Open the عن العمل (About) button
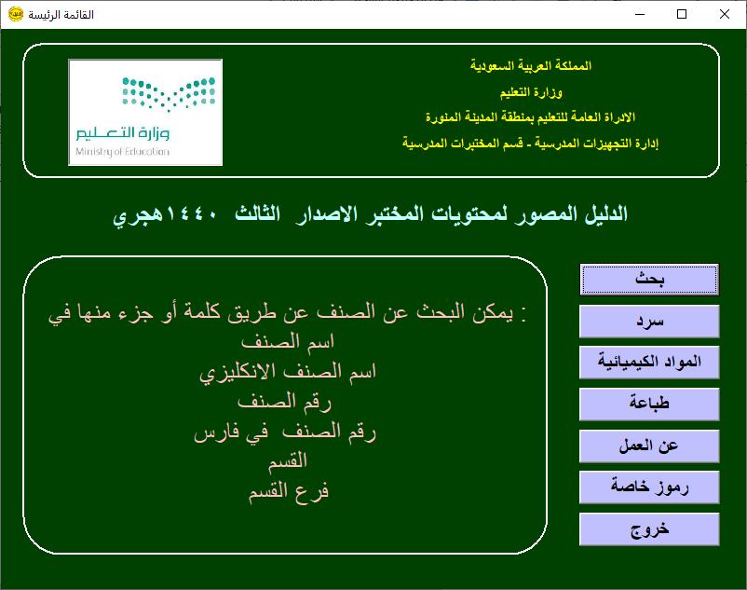This screenshot has width=747, height=590. (x=649, y=446)
